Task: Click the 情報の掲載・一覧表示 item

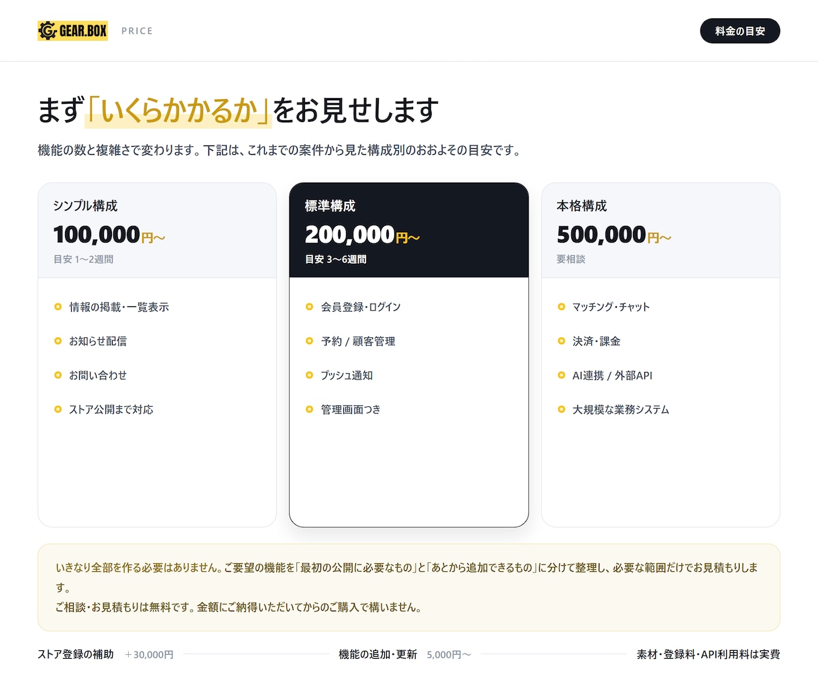Action: click(119, 307)
